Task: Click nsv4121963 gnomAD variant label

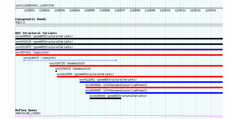Action: (x=108, y=80)
